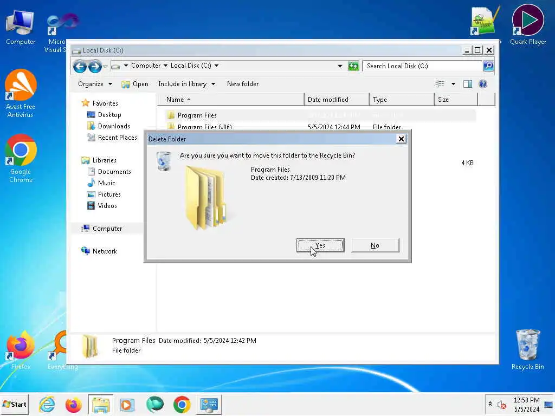
Task: Open the Videos library
Action: tap(102, 205)
